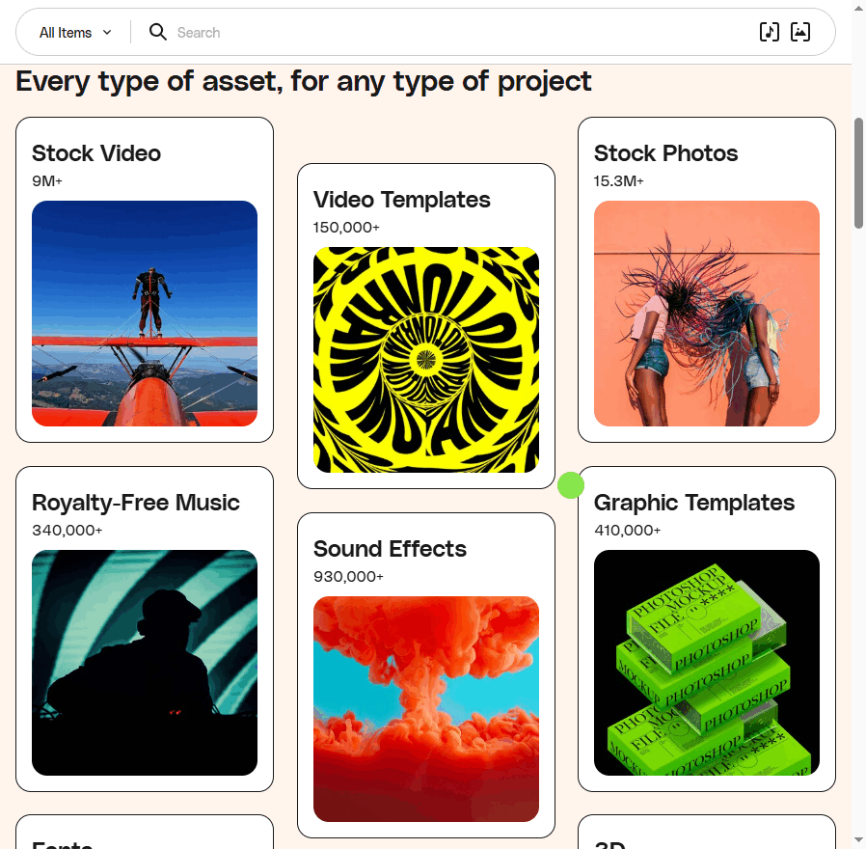Open the Graphic Templates category heading
This screenshot has width=866, height=849.
pyautogui.click(x=694, y=503)
